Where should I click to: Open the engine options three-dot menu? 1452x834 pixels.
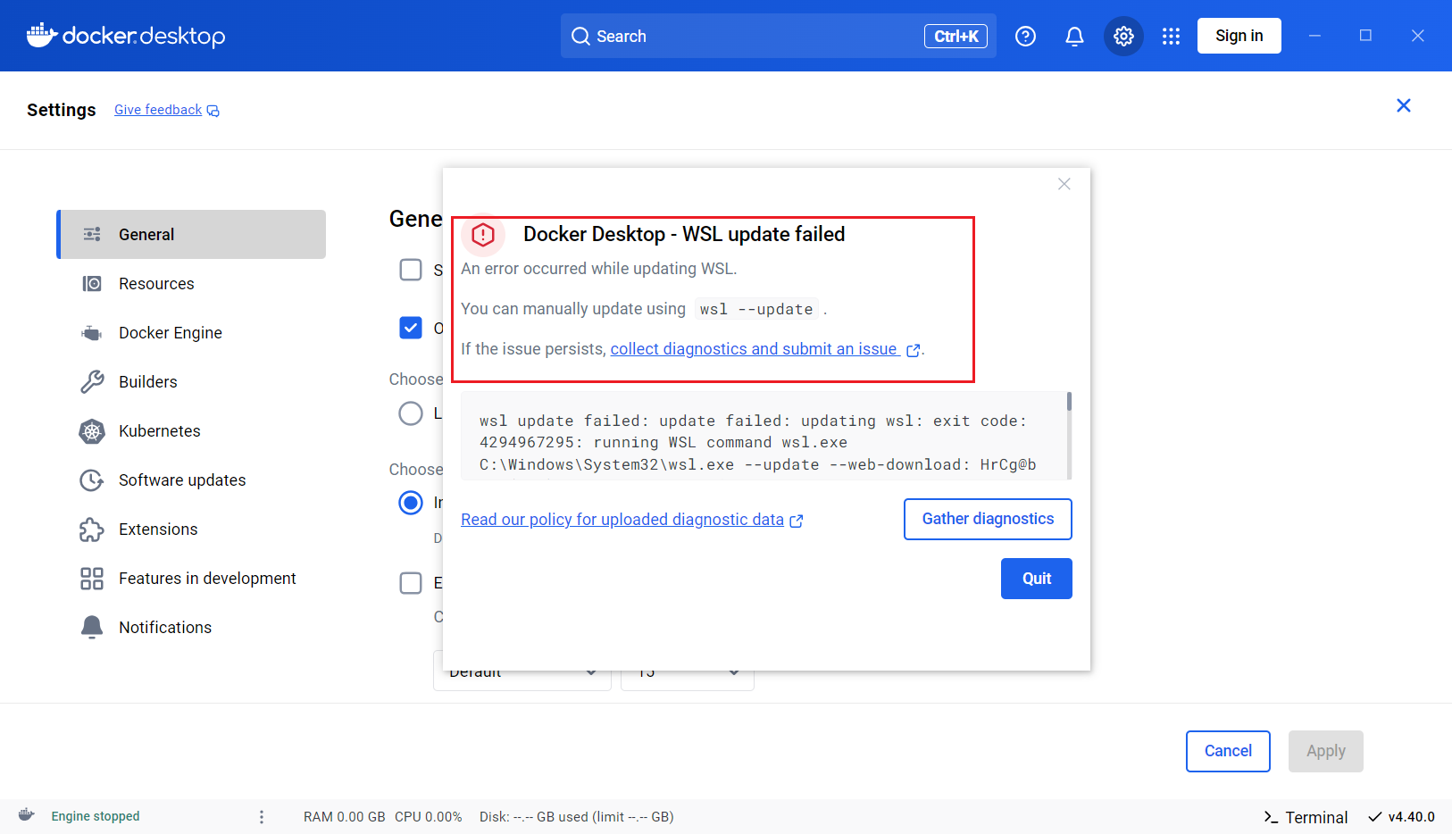[262, 817]
